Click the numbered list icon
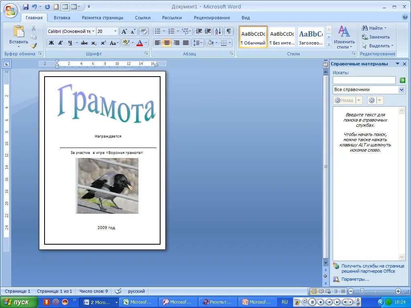This screenshot has height=308, width=411. coord(171,31)
